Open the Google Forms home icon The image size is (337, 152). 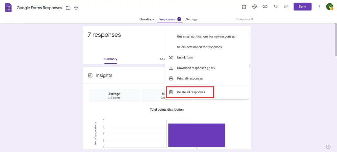(8, 8)
